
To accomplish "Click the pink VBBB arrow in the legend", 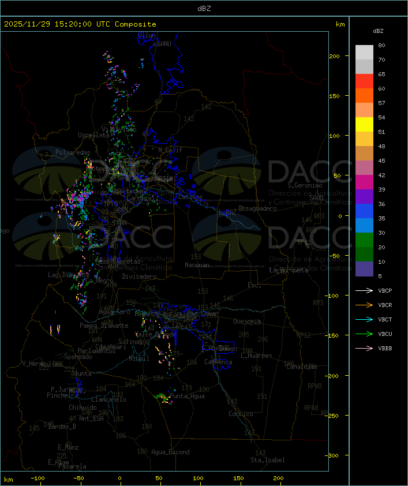I will (364, 348).
